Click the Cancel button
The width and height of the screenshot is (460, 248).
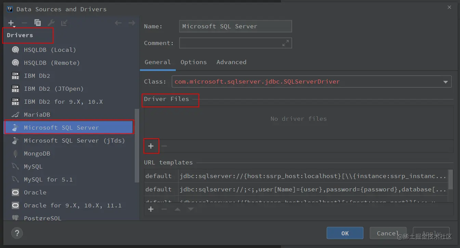388,233
